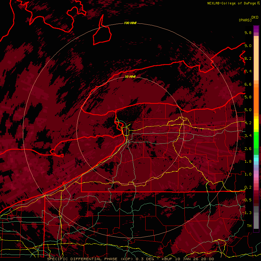Click the -0.5 legend value
The width and height of the screenshot is (261, 261).
click(x=247, y=200)
